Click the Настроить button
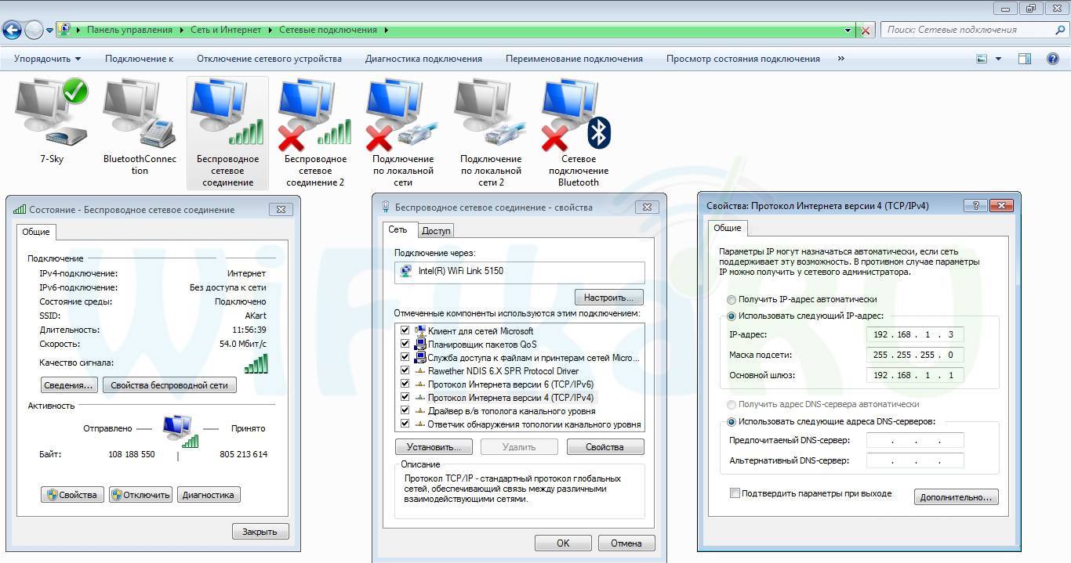This screenshot has height=563, width=1071. 608,298
